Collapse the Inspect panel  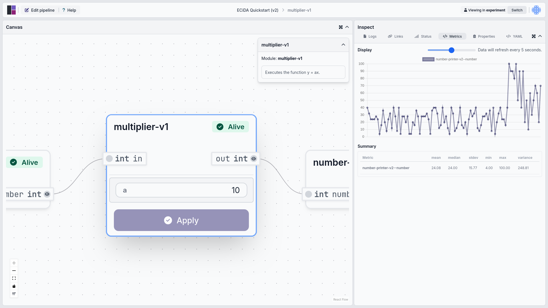(x=540, y=36)
